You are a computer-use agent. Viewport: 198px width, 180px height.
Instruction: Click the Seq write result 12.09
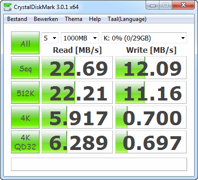pyautogui.click(x=151, y=68)
